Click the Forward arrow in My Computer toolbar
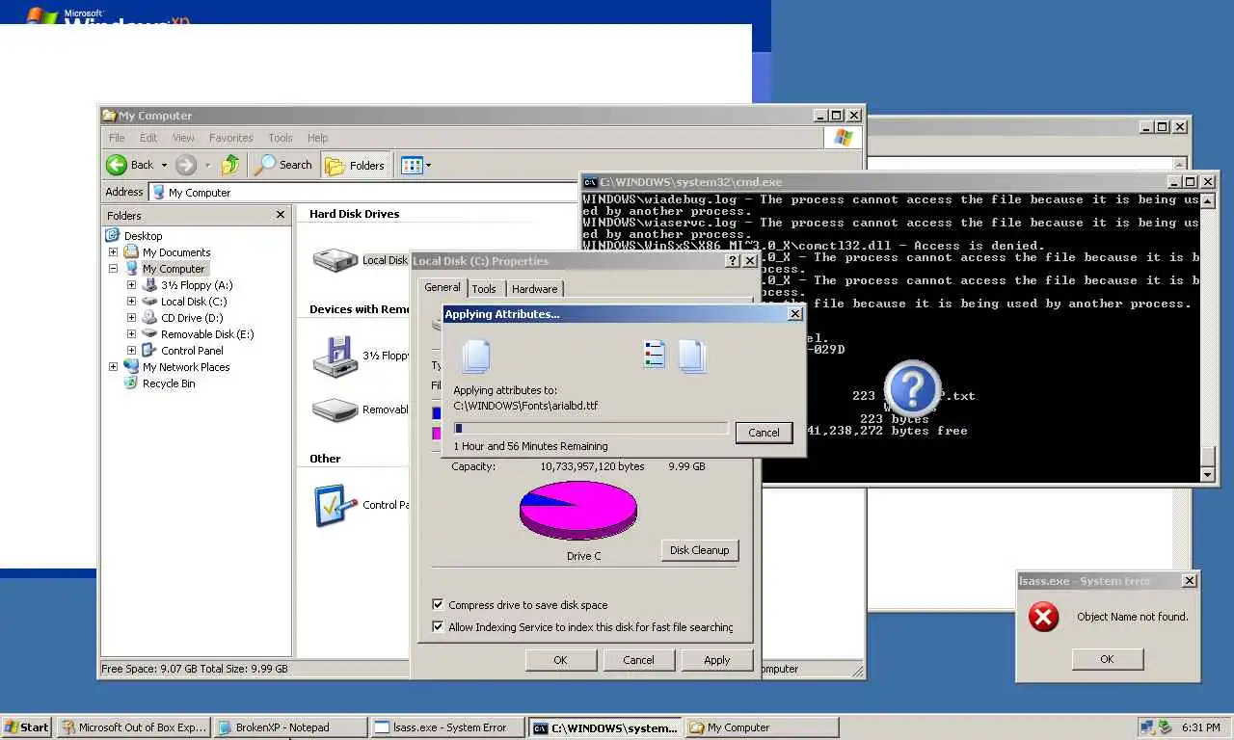This screenshot has height=740, width=1234. point(186,165)
